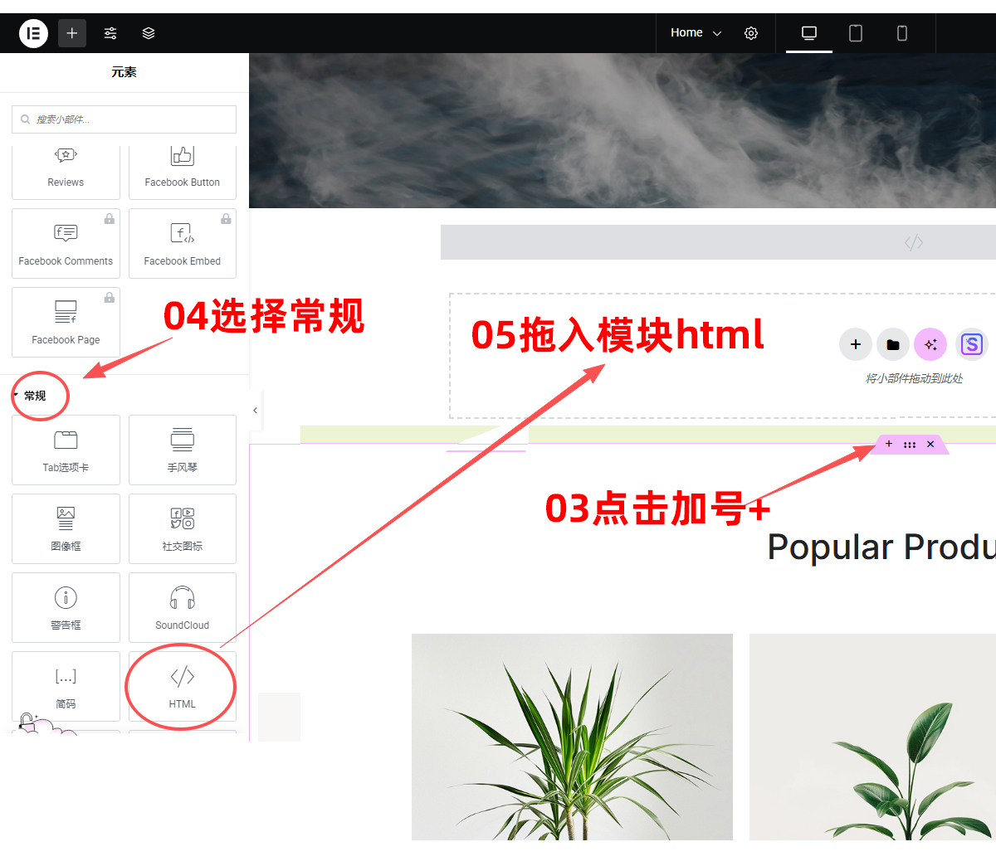Collapse the left widget panel arrow
The height and width of the screenshot is (866, 996).
click(255, 411)
